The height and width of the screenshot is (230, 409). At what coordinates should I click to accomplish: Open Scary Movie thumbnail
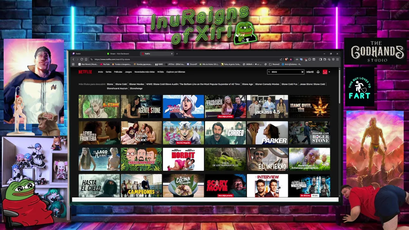click(x=225, y=186)
